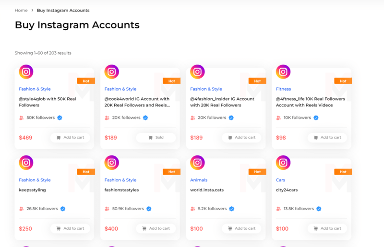Image resolution: width=384 pixels, height=247 pixels.
Task: Add keepsstyling account to cart
Action: point(70,228)
